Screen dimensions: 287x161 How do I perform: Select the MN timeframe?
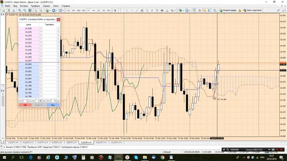tap(109, 10)
